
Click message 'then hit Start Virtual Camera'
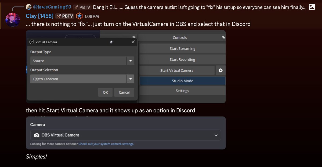110,110
